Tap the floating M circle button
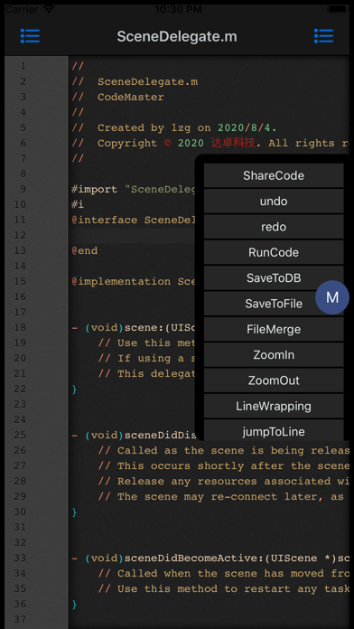This screenshot has width=354, height=629. 332,297
